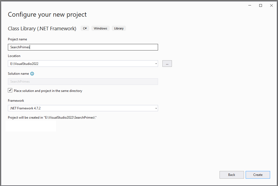Go Back to previous step
The image size is (278, 186).
coord(231,175)
